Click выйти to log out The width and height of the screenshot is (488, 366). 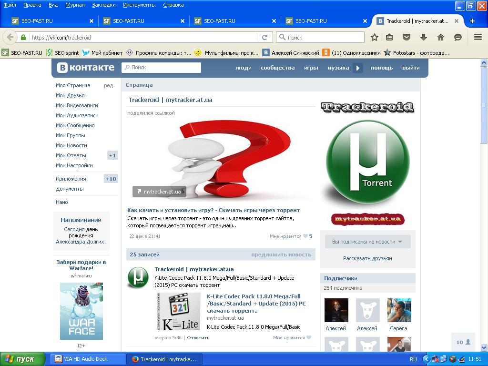(x=411, y=68)
